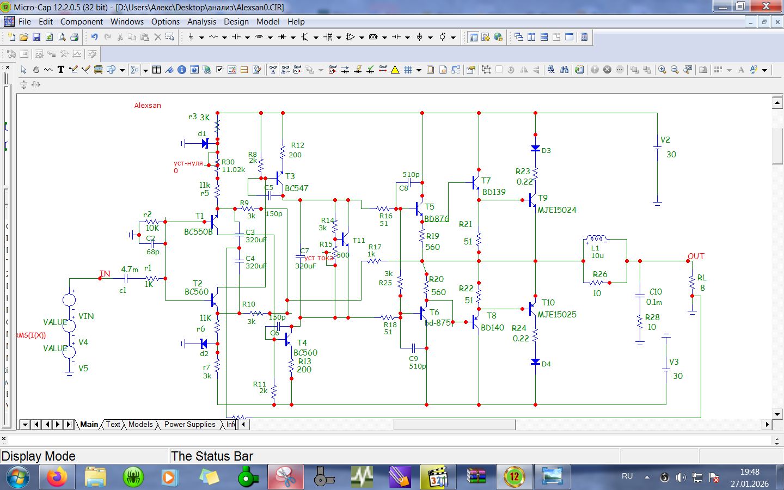Choose the diode component tool
This screenshot has width=784, height=490.
282,37
